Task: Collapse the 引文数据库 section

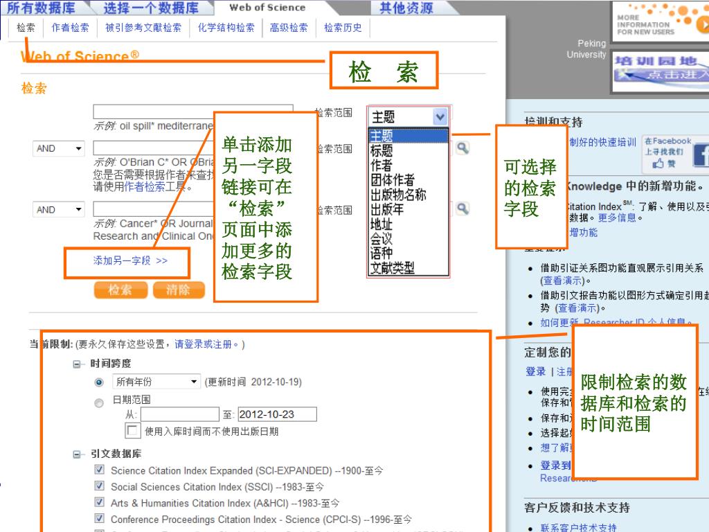Action: [77, 454]
